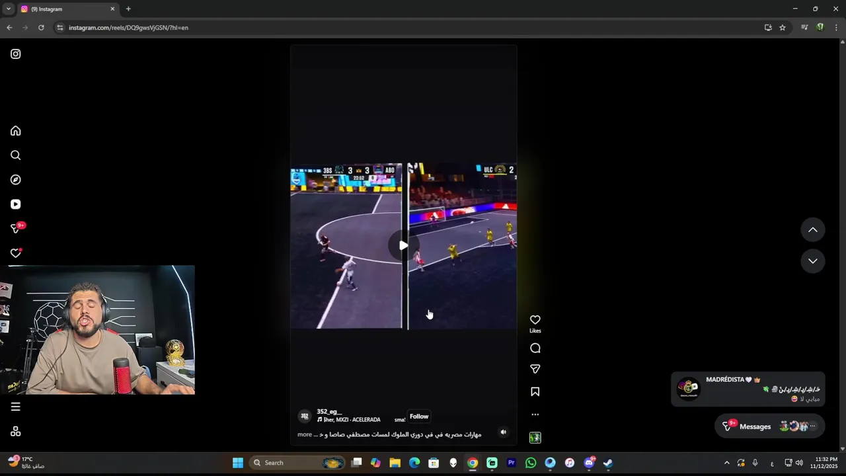Viewport: 846px width, 476px height.
Task: Save the reel with bookmark icon
Action: (x=535, y=392)
